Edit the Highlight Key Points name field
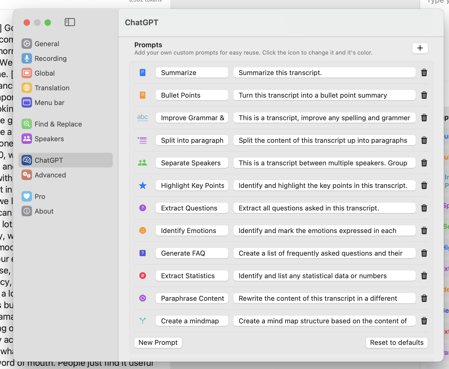This screenshot has width=449, height=369. coord(192,185)
